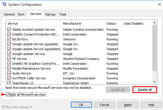Click the Cancel button
163x110 pixels.
click(x=105, y=105)
